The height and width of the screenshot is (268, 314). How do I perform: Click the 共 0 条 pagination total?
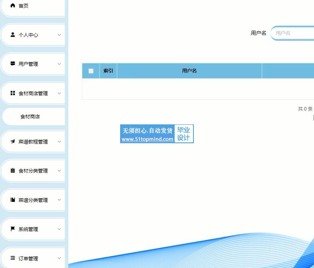coord(305,109)
